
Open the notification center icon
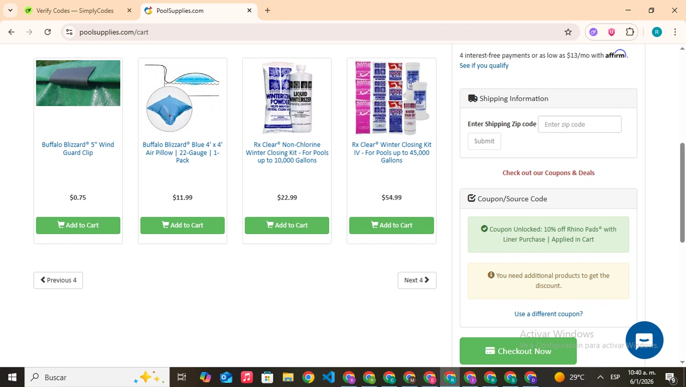pyautogui.click(x=670, y=377)
